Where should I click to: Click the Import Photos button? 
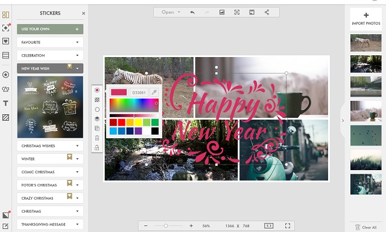point(366,19)
